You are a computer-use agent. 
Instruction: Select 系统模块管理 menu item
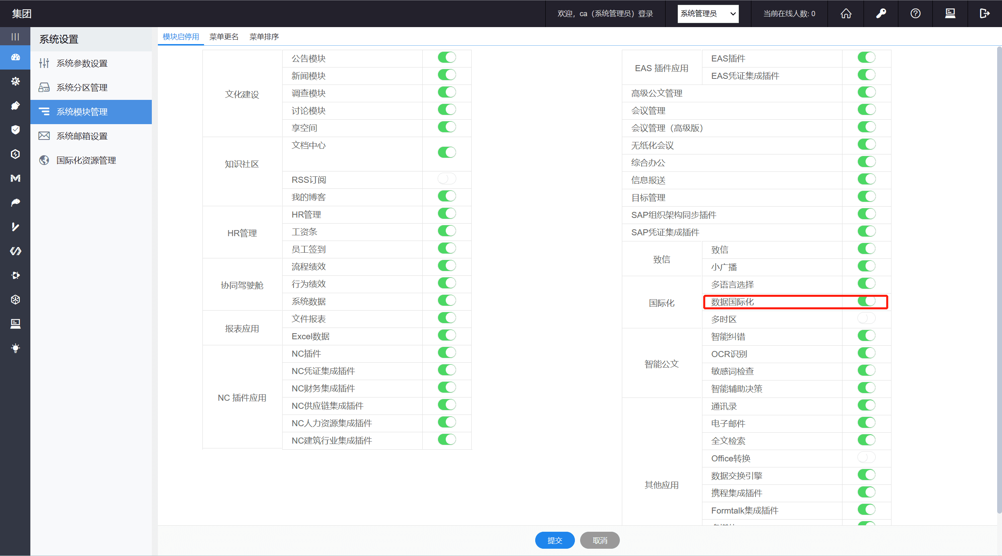[91, 112]
